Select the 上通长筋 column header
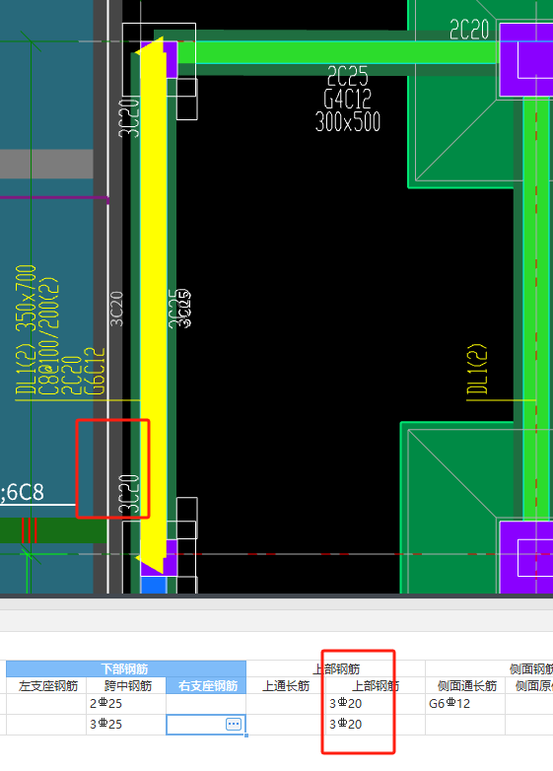553x771 pixels. 286,685
